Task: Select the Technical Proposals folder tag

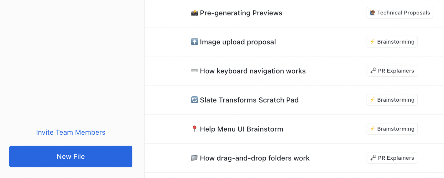Action: tap(400, 13)
